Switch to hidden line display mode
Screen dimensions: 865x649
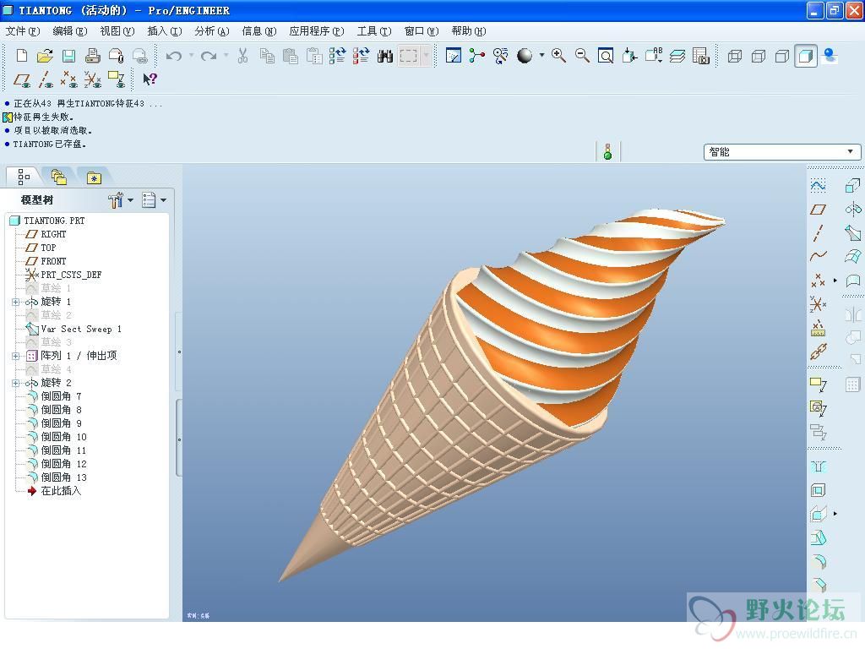759,56
